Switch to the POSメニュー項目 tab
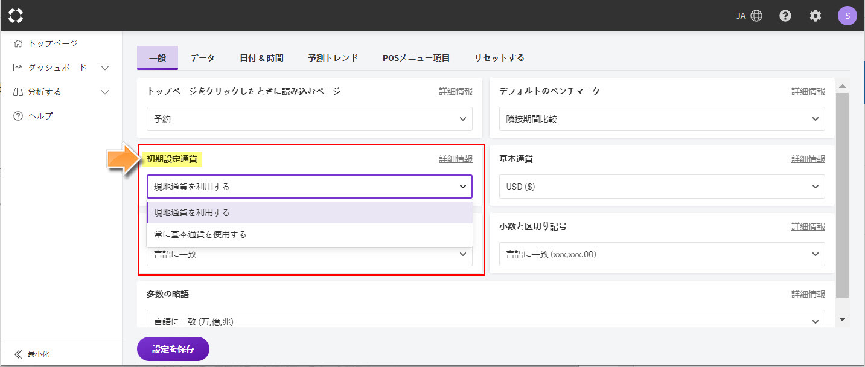865x367 pixels. (x=417, y=58)
